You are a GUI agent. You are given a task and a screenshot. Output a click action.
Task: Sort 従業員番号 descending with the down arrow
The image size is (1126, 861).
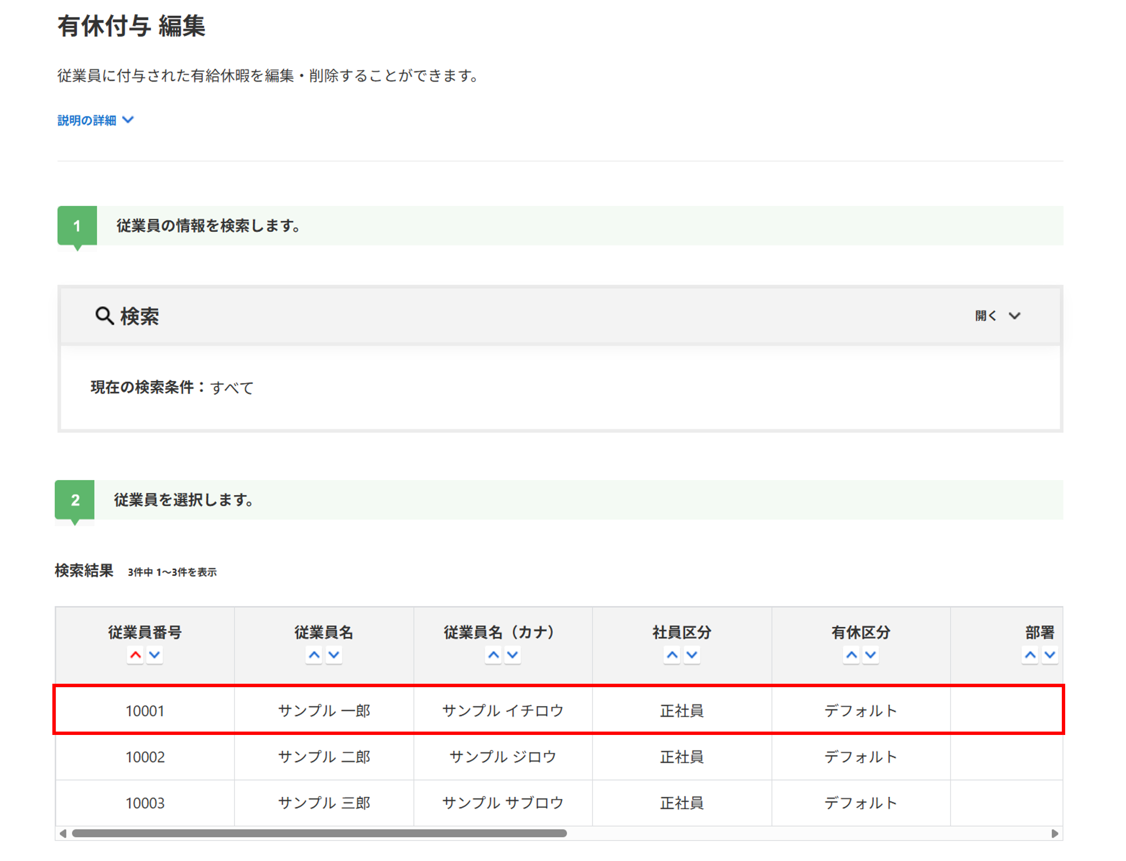(155, 655)
